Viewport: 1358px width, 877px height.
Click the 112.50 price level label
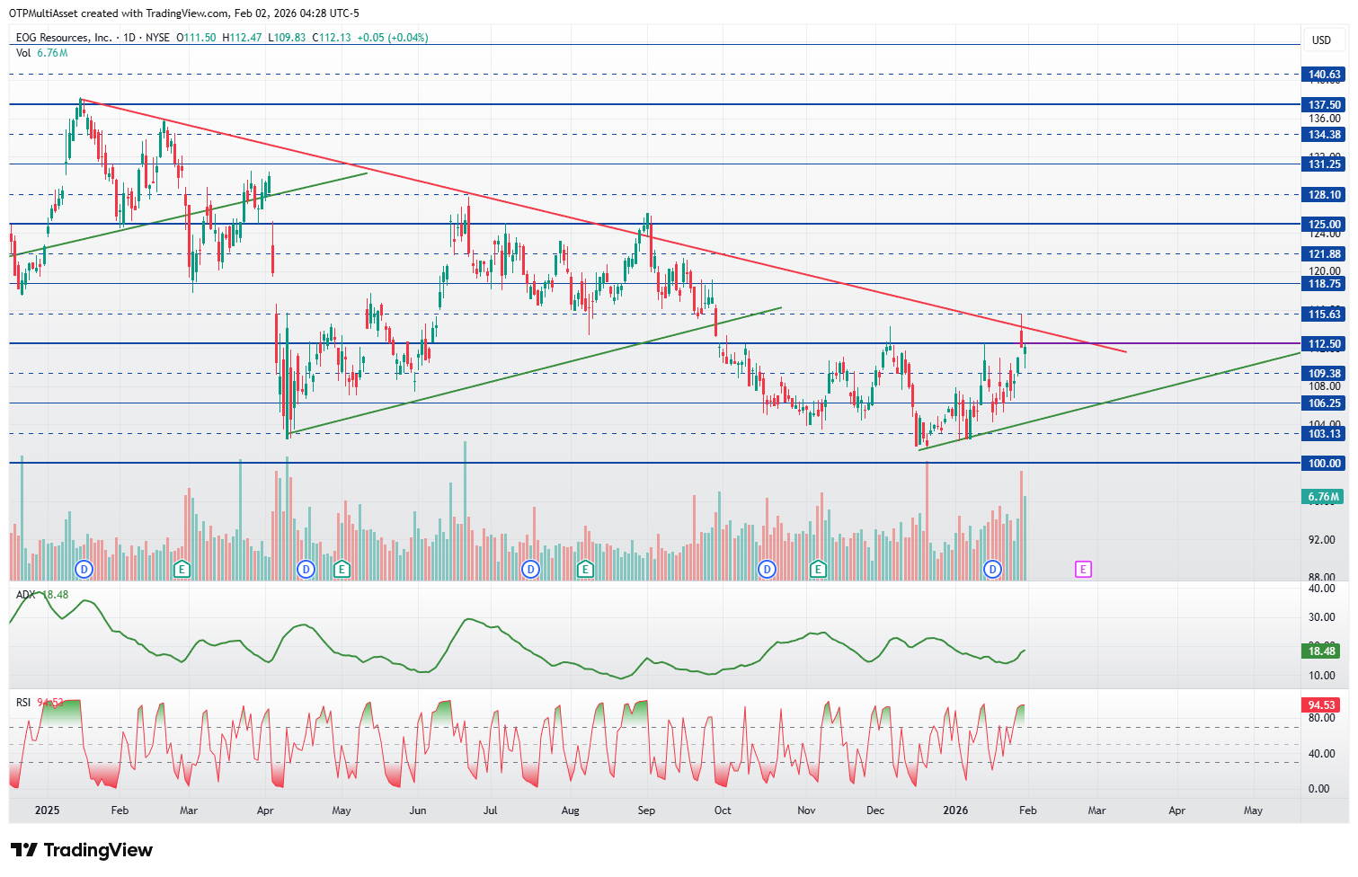(x=1325, y=343)
